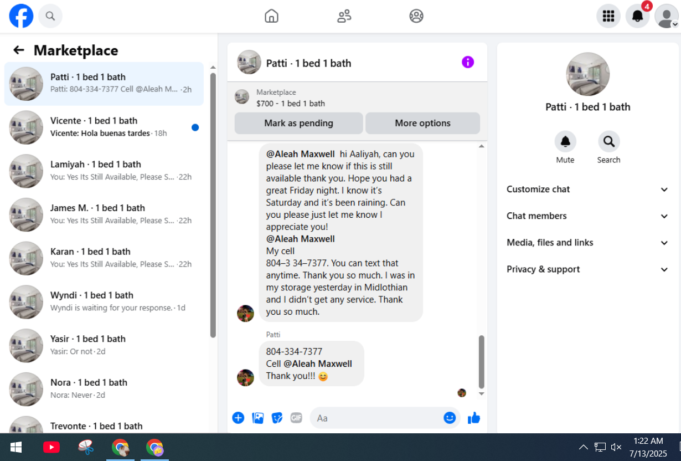Click the seen-by avatar under last message
681x461 pixels.
462,393
